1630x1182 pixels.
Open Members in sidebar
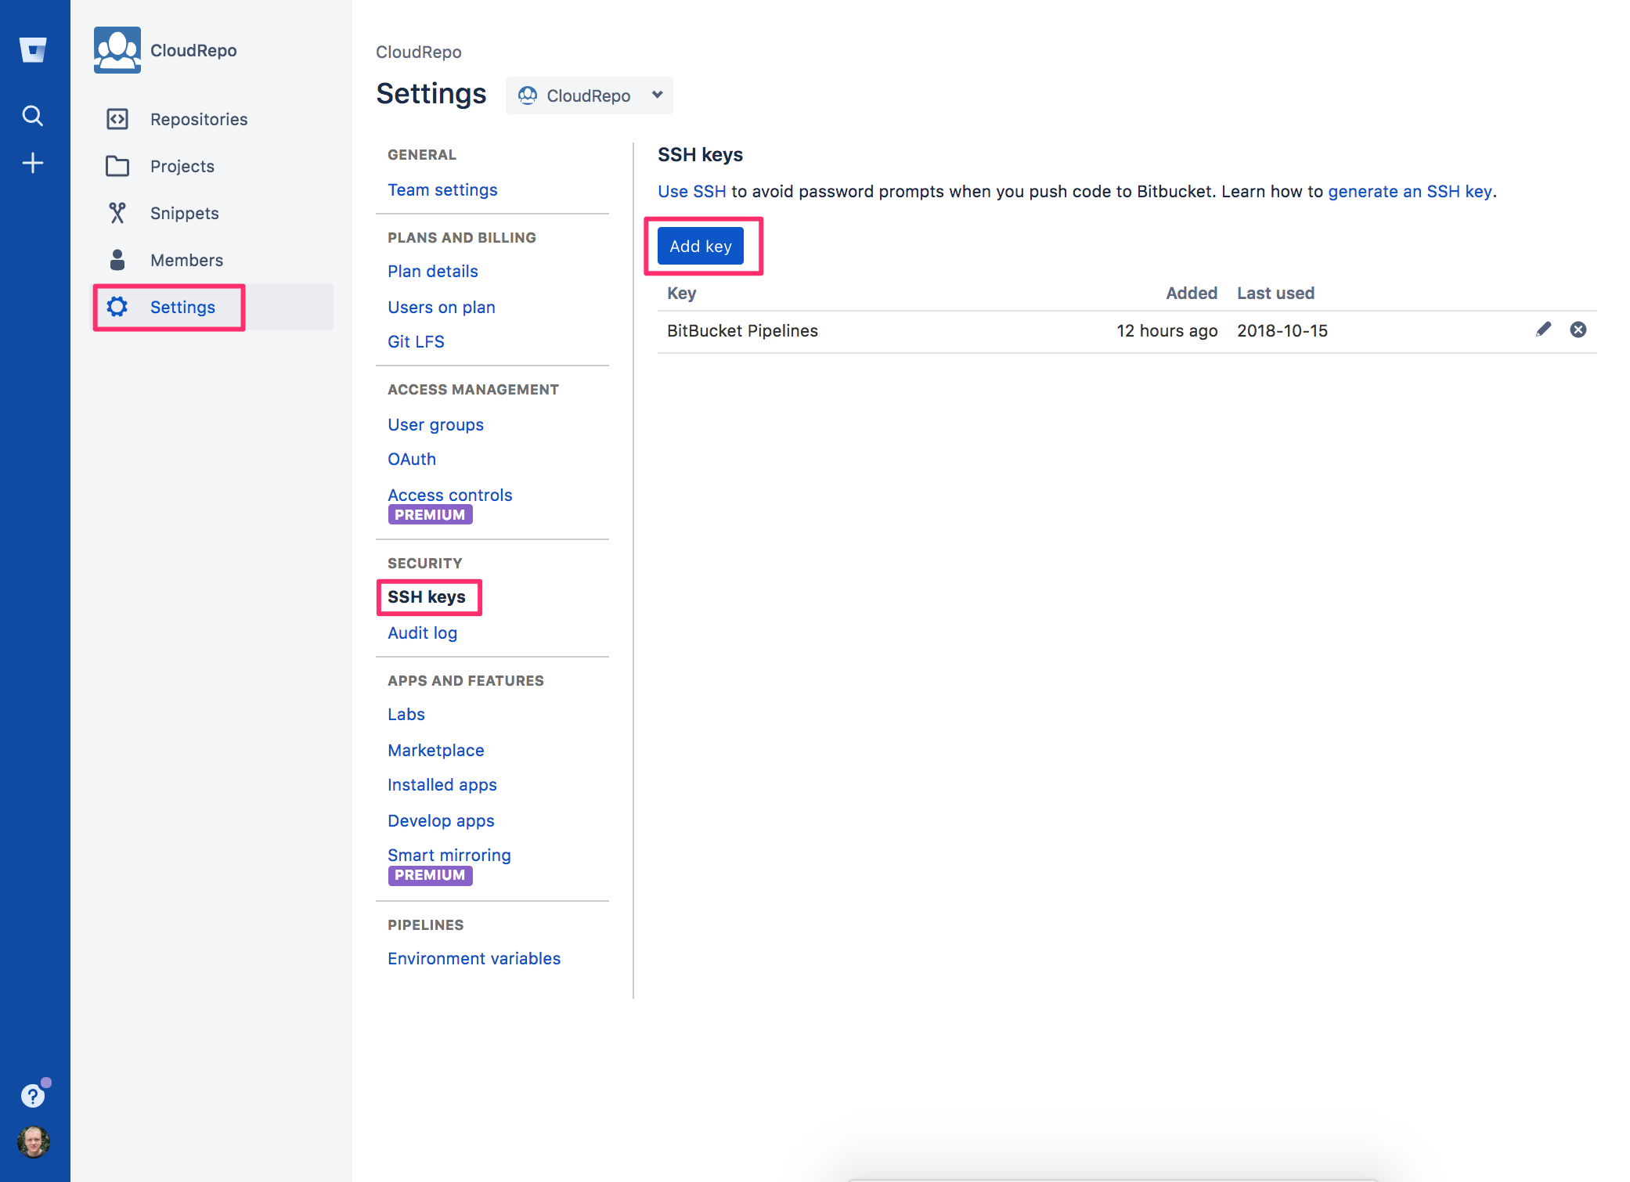pos(187,260)
